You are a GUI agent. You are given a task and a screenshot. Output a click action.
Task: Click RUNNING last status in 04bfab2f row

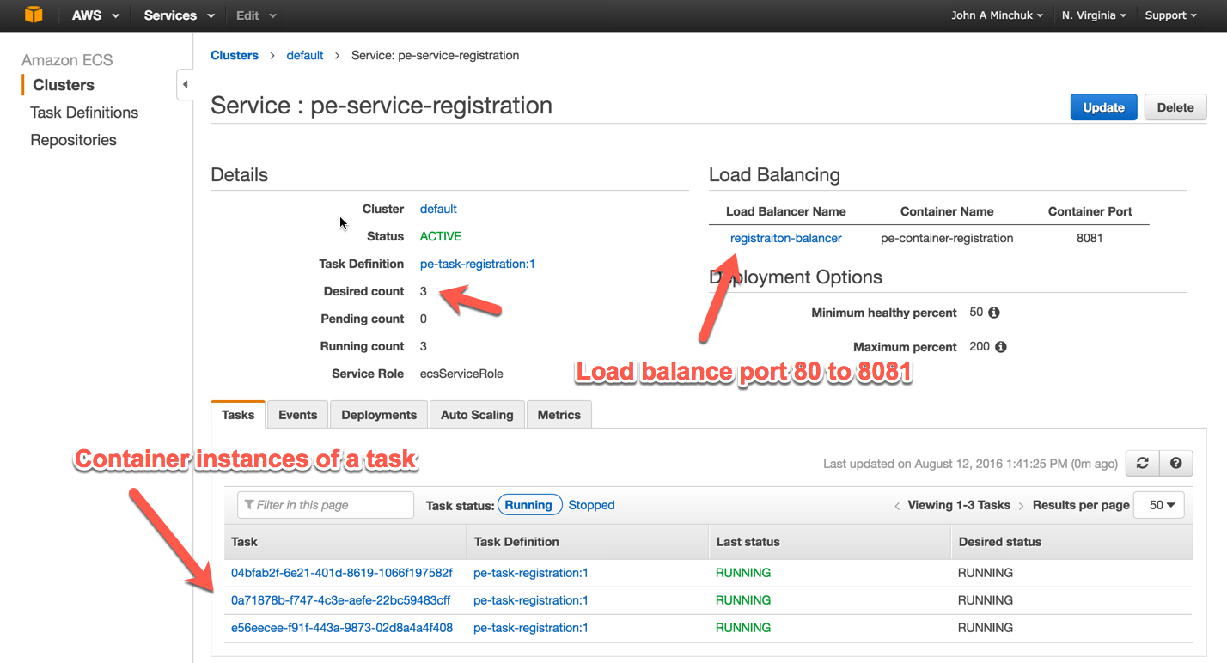pos(743,573)
